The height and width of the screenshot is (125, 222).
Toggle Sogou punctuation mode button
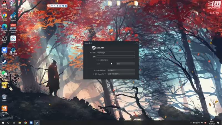point(55,6)
